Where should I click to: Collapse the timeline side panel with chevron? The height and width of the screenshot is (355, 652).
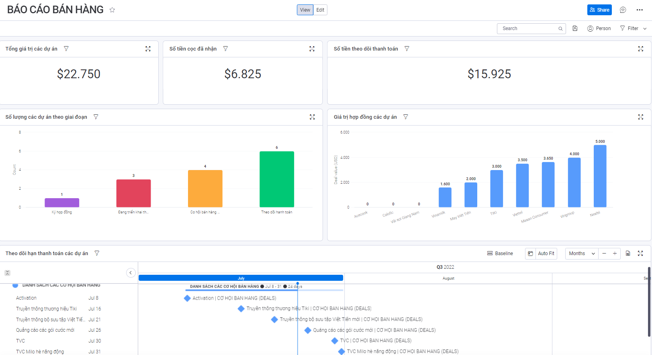coord(131,273)
